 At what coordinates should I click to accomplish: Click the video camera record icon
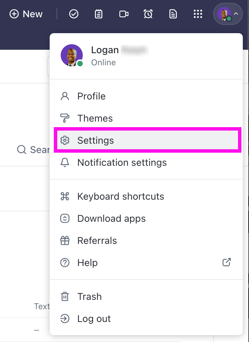tap(124, 14)
